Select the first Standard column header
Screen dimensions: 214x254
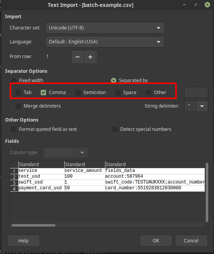point(41,165)
